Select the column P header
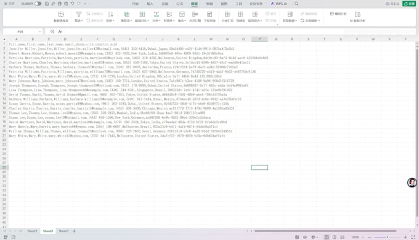The height and width of the screenshot is (240, 419). [259, 39]
